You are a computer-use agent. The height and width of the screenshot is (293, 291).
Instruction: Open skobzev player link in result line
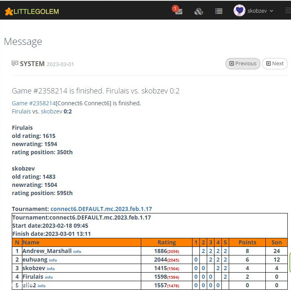click(51, 111)
